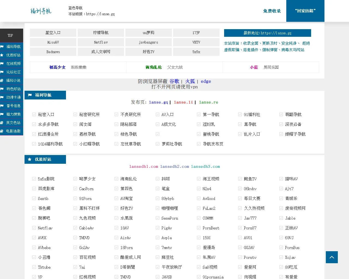This screenshot has width=349, height=279.
Task: Click the icon beside sidebar 磁力搜索
Action: (x=2, y=114)
